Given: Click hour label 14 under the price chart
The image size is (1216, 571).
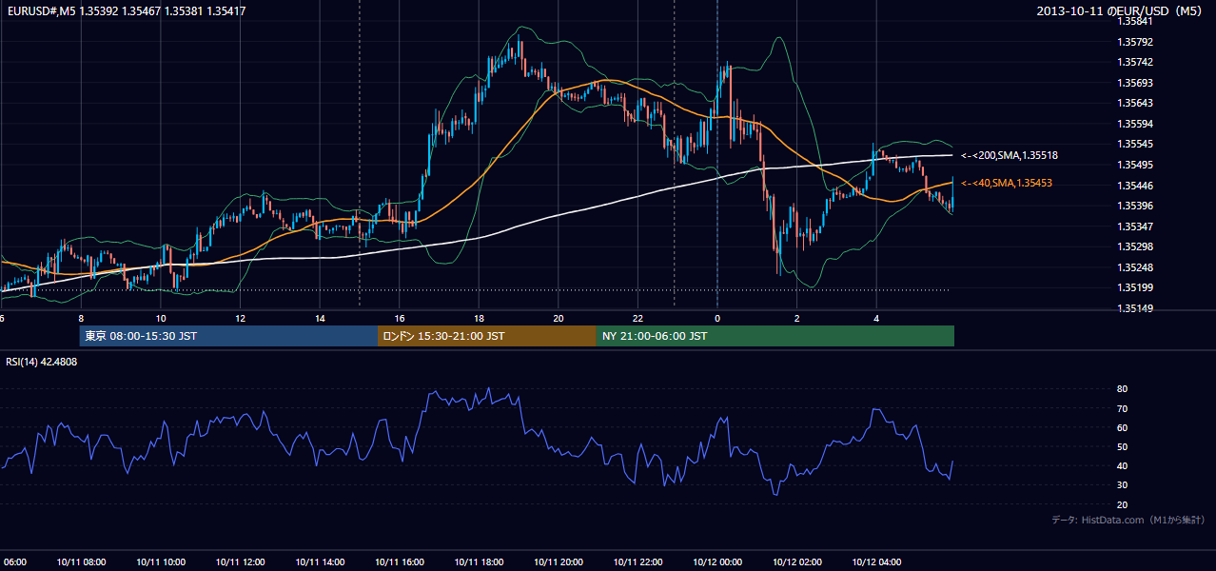Looking at the screenshot, I should click(320, 318).
